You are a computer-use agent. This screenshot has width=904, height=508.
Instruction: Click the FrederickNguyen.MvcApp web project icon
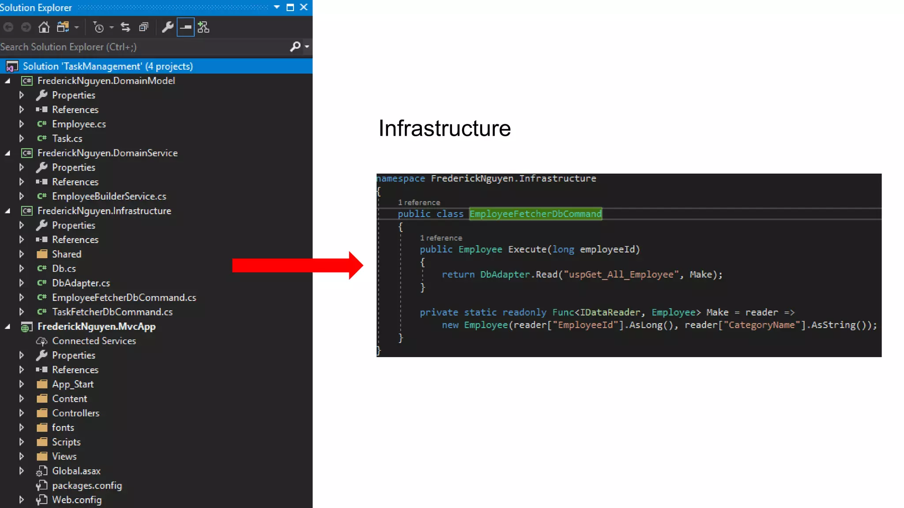27,327
